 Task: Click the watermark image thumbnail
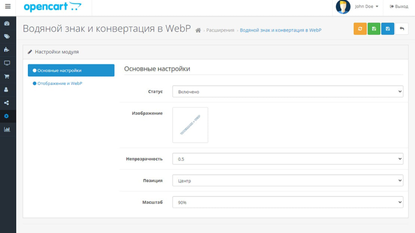[190, 125]
